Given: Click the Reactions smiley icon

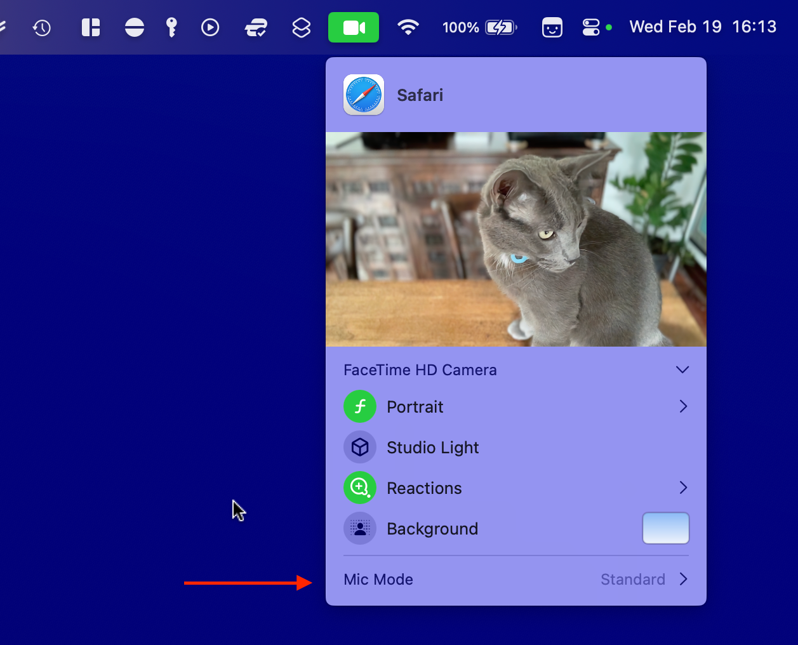Looking at the screenshot, I should coord(359,488).
